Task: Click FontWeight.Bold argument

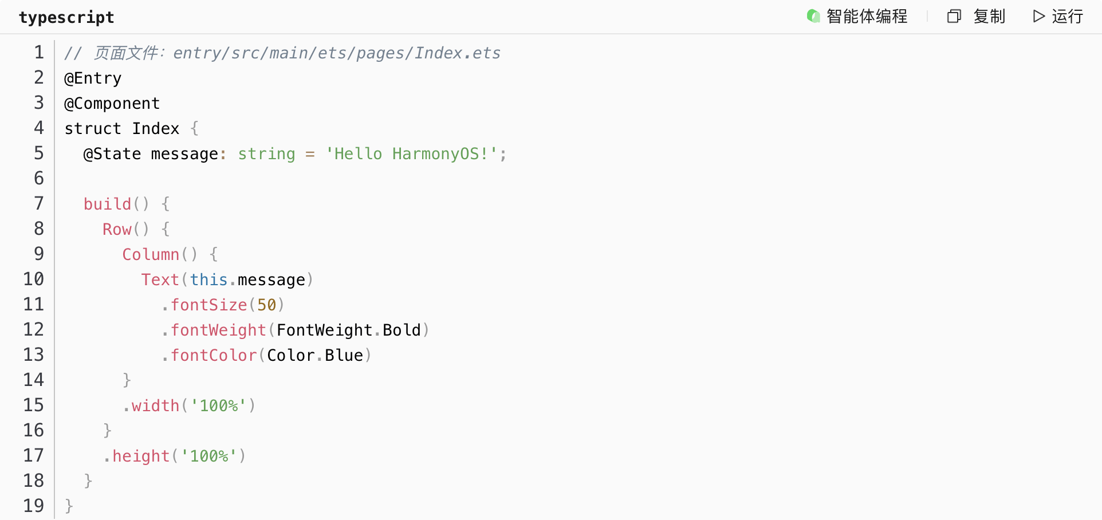Action: (349, 330)
